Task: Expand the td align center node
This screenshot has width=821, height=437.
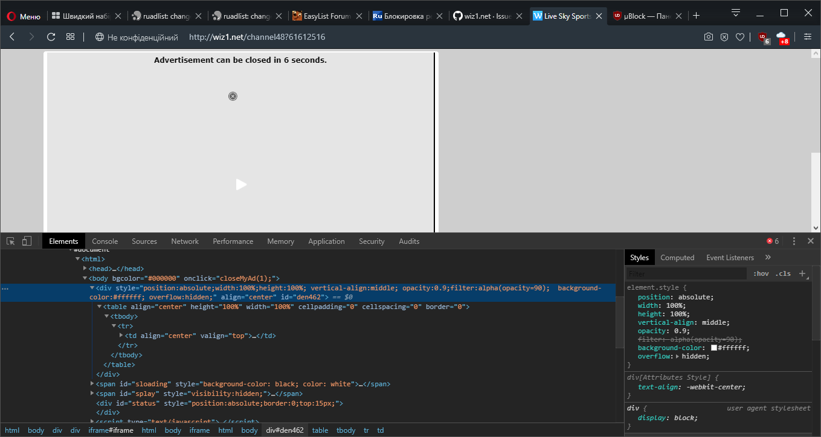Action: 121,336
